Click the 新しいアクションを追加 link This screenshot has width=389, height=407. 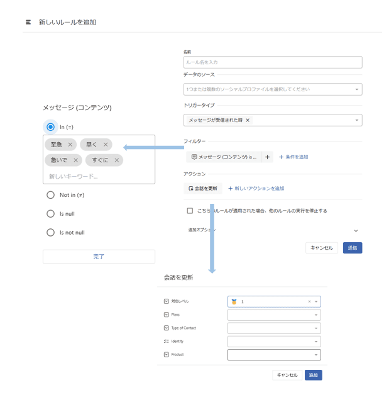[x=256, y=188]
